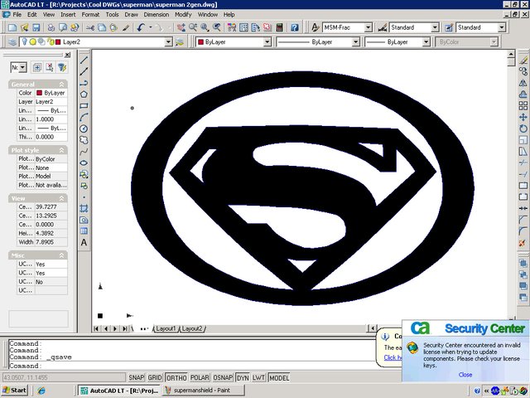Select the Polygon draw tool
The width and height of the screenshot is (530, 398).
point(84,95)
